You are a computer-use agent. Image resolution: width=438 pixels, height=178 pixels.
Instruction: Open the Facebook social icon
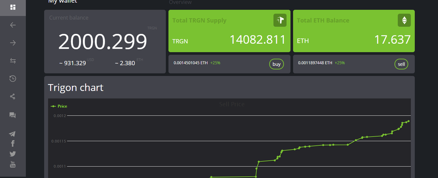coord(13,144)
